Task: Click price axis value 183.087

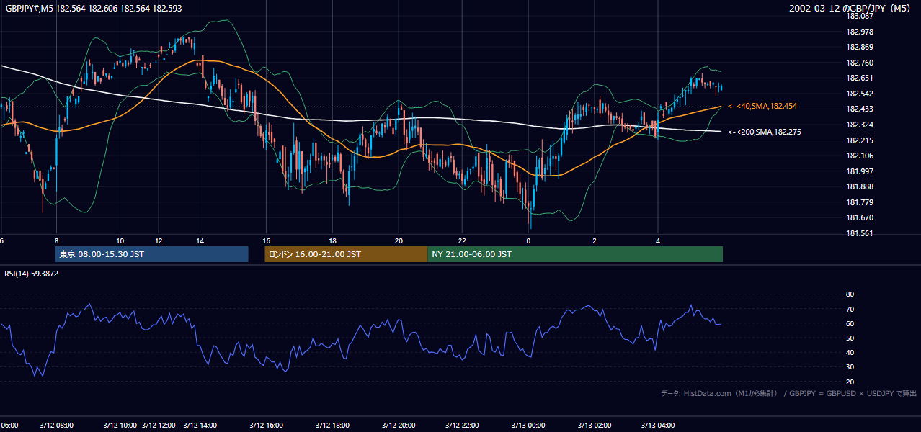Action: pyautogui.click(x=859, y=16)
